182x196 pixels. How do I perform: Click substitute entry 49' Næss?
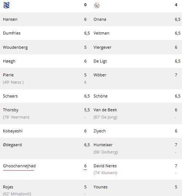pyautogui.click(x=13, y=82)
